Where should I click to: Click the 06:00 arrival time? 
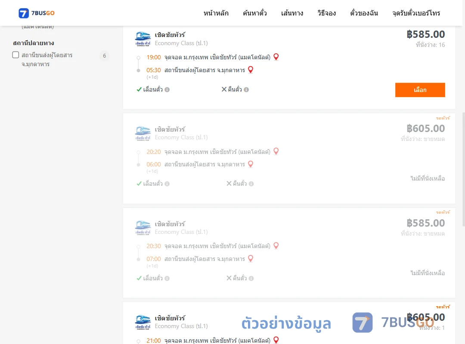pyautogui.click(x=154, y=164)
